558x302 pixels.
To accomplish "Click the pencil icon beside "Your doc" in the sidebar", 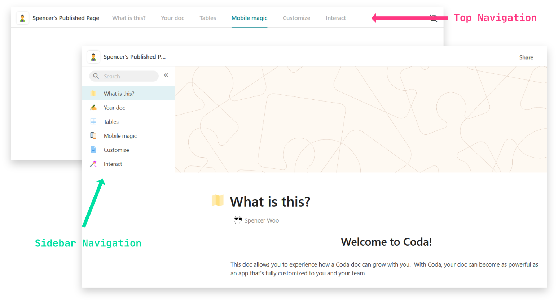I will click(x=93, y=107).
